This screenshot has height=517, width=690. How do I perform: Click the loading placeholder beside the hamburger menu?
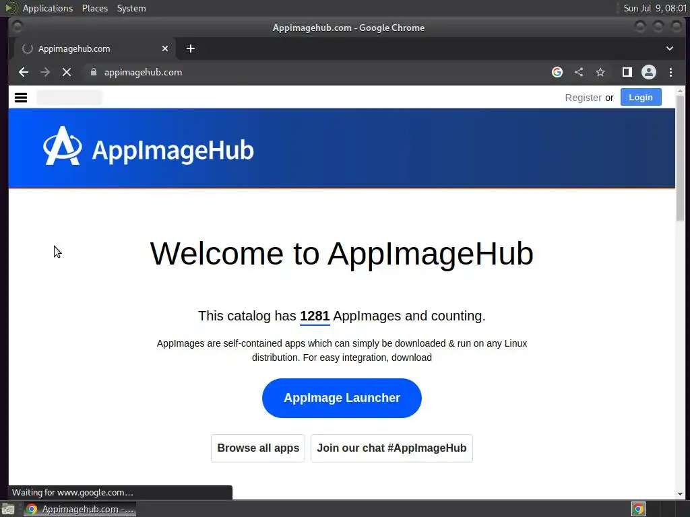click(69, 97)
